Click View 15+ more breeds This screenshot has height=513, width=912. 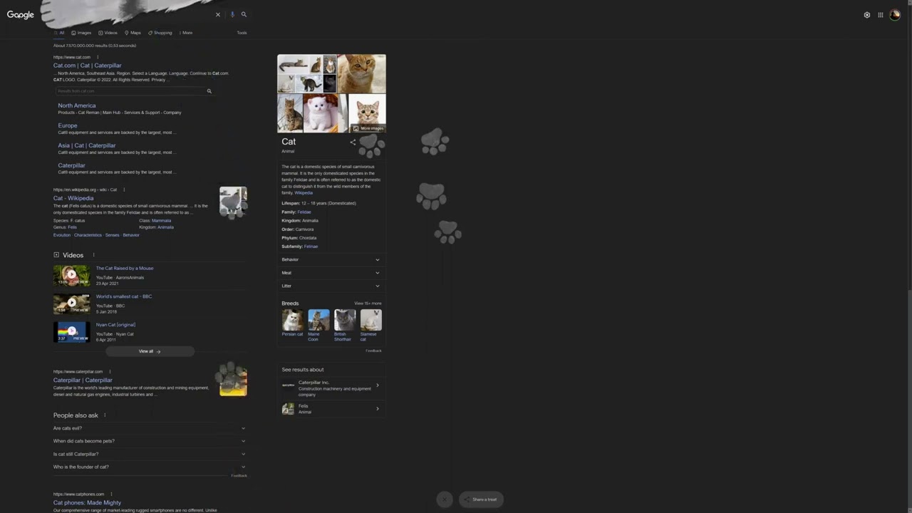point(368,304)
